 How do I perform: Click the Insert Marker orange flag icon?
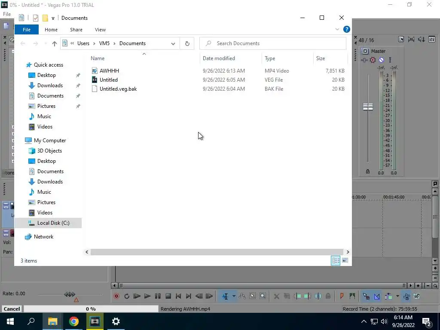[x=342, y=296]
